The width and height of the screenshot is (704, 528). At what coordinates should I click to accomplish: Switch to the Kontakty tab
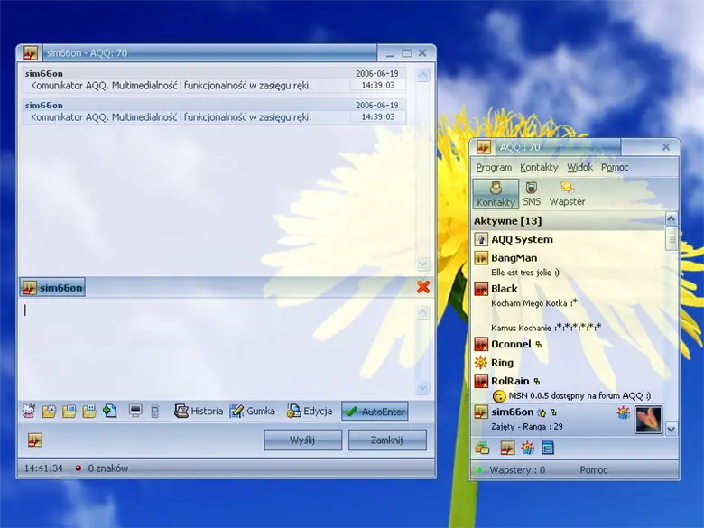click(496, 193)
